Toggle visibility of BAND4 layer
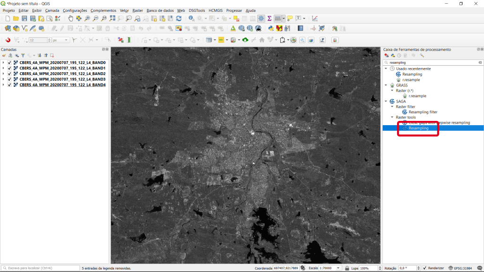The width and height of the screenshot is (484, 272). pos(9,85)
